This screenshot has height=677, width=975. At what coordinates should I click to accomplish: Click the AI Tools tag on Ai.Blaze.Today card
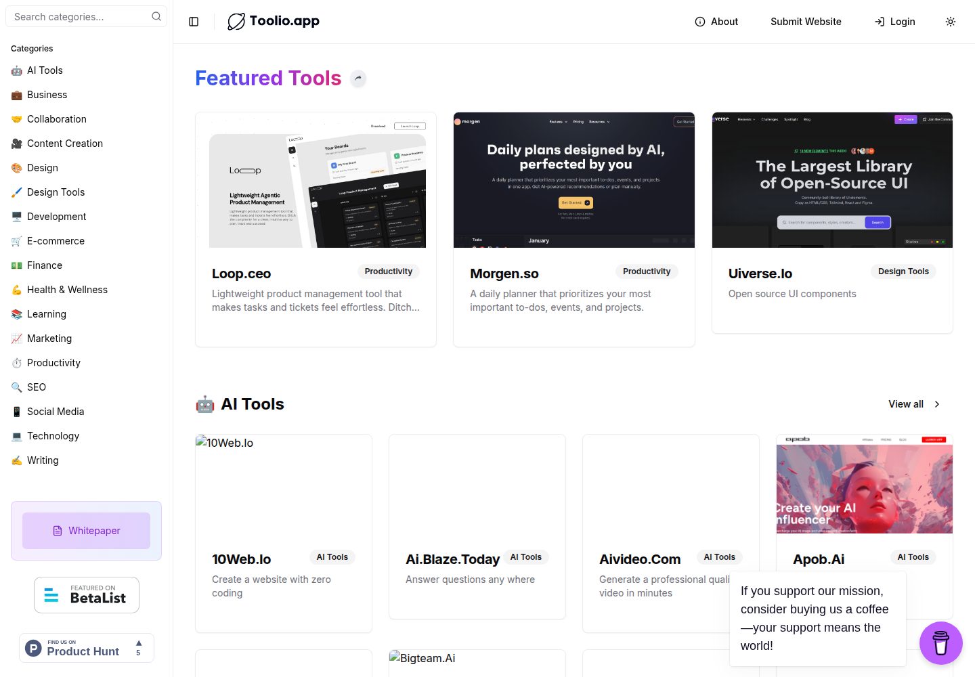click(x=526, y=557)
